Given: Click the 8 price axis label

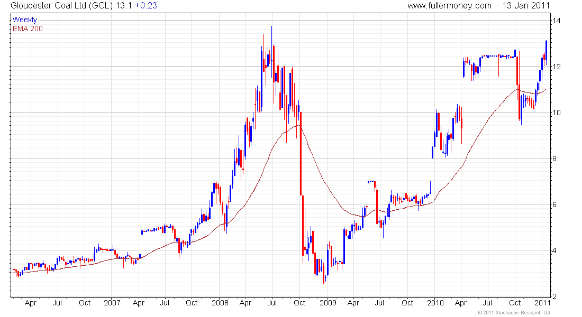Looking at the screenshot, I should [554, 158].
